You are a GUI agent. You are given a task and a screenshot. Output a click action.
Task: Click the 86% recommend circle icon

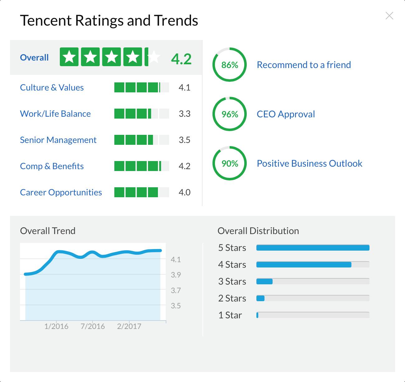(x=230, y=65)
